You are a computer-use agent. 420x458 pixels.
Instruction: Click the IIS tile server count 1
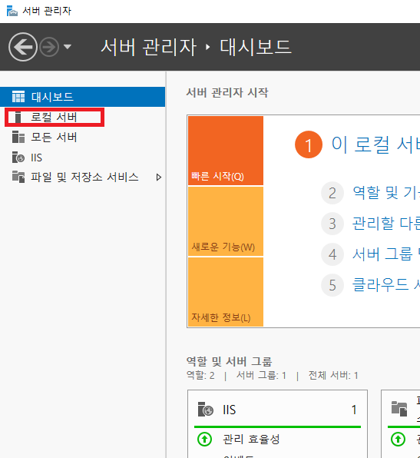click(x=354, y=410)
